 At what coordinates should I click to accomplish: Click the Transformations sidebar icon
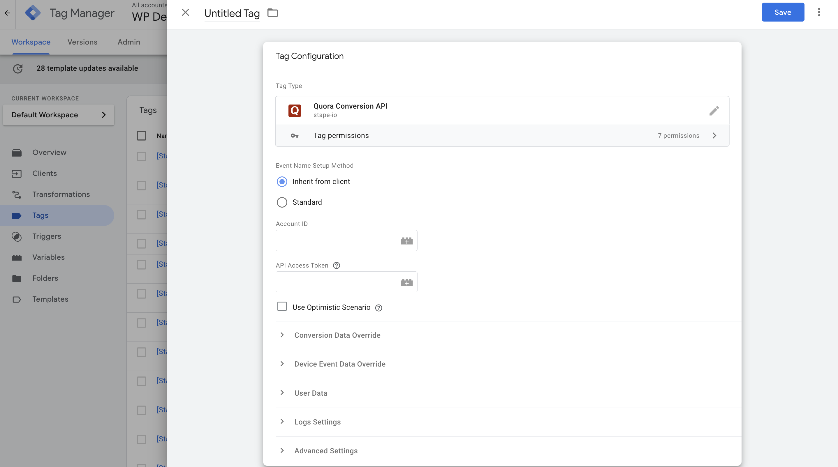17,195
